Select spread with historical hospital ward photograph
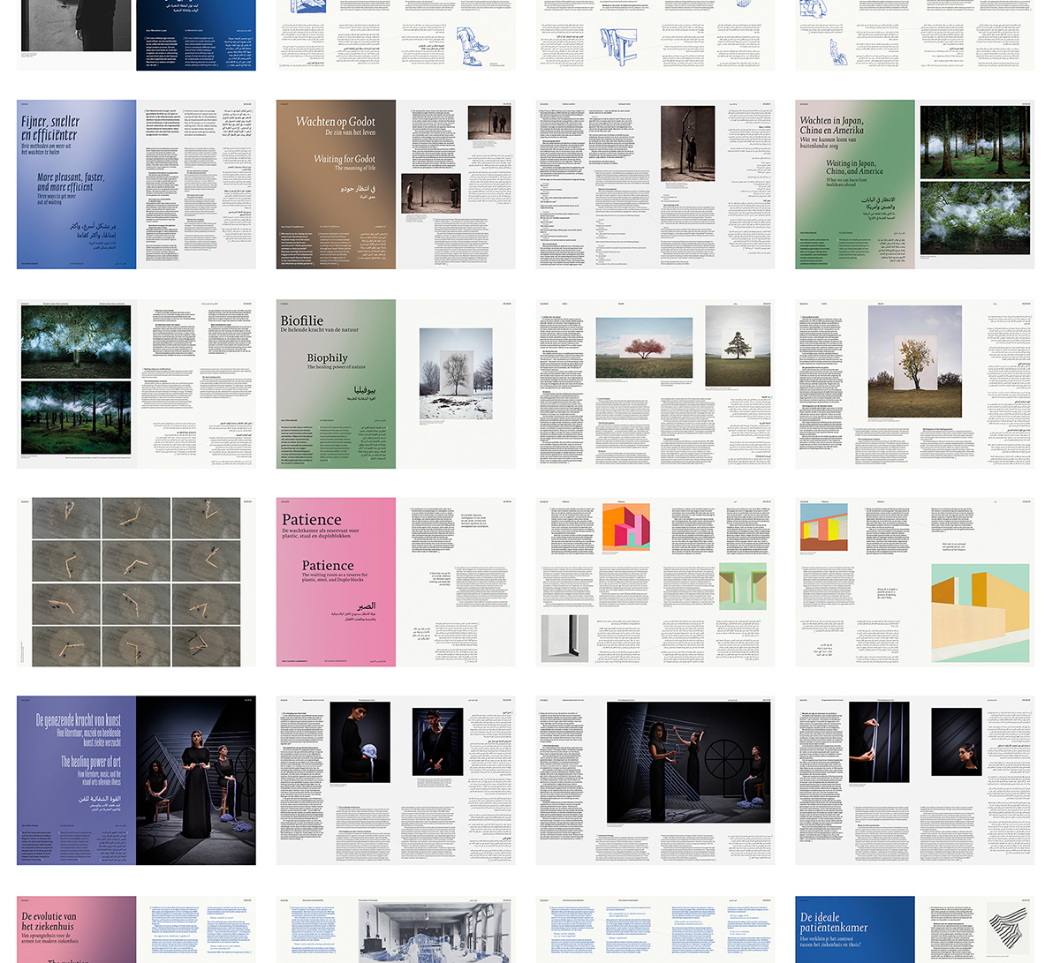 pyautogui.click(x=396, y=929)
